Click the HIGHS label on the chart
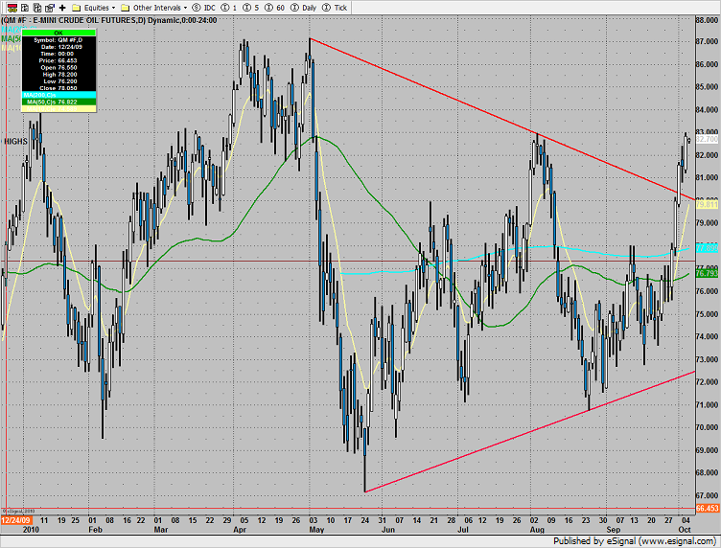Viewport: 721px width, 548px height. pos(15,142)
